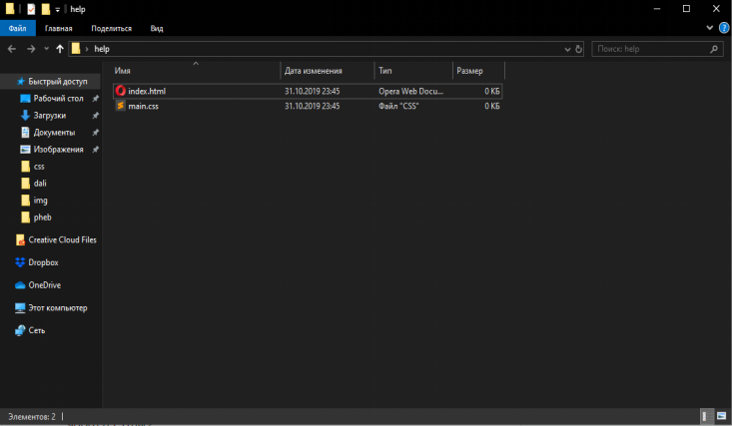
Task: Select the main.css file
Action: [308, 106]
